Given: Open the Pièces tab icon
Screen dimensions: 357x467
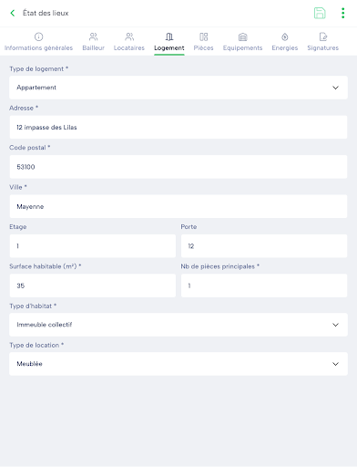Looking at the screenshot, I should (204, 36).
